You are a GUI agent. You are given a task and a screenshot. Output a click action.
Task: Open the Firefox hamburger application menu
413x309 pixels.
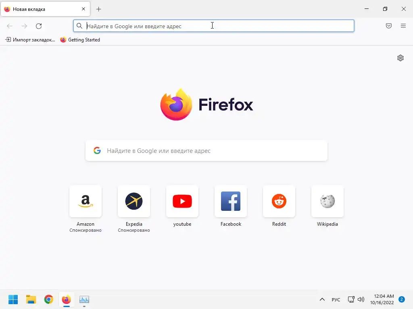click(403, 26)
